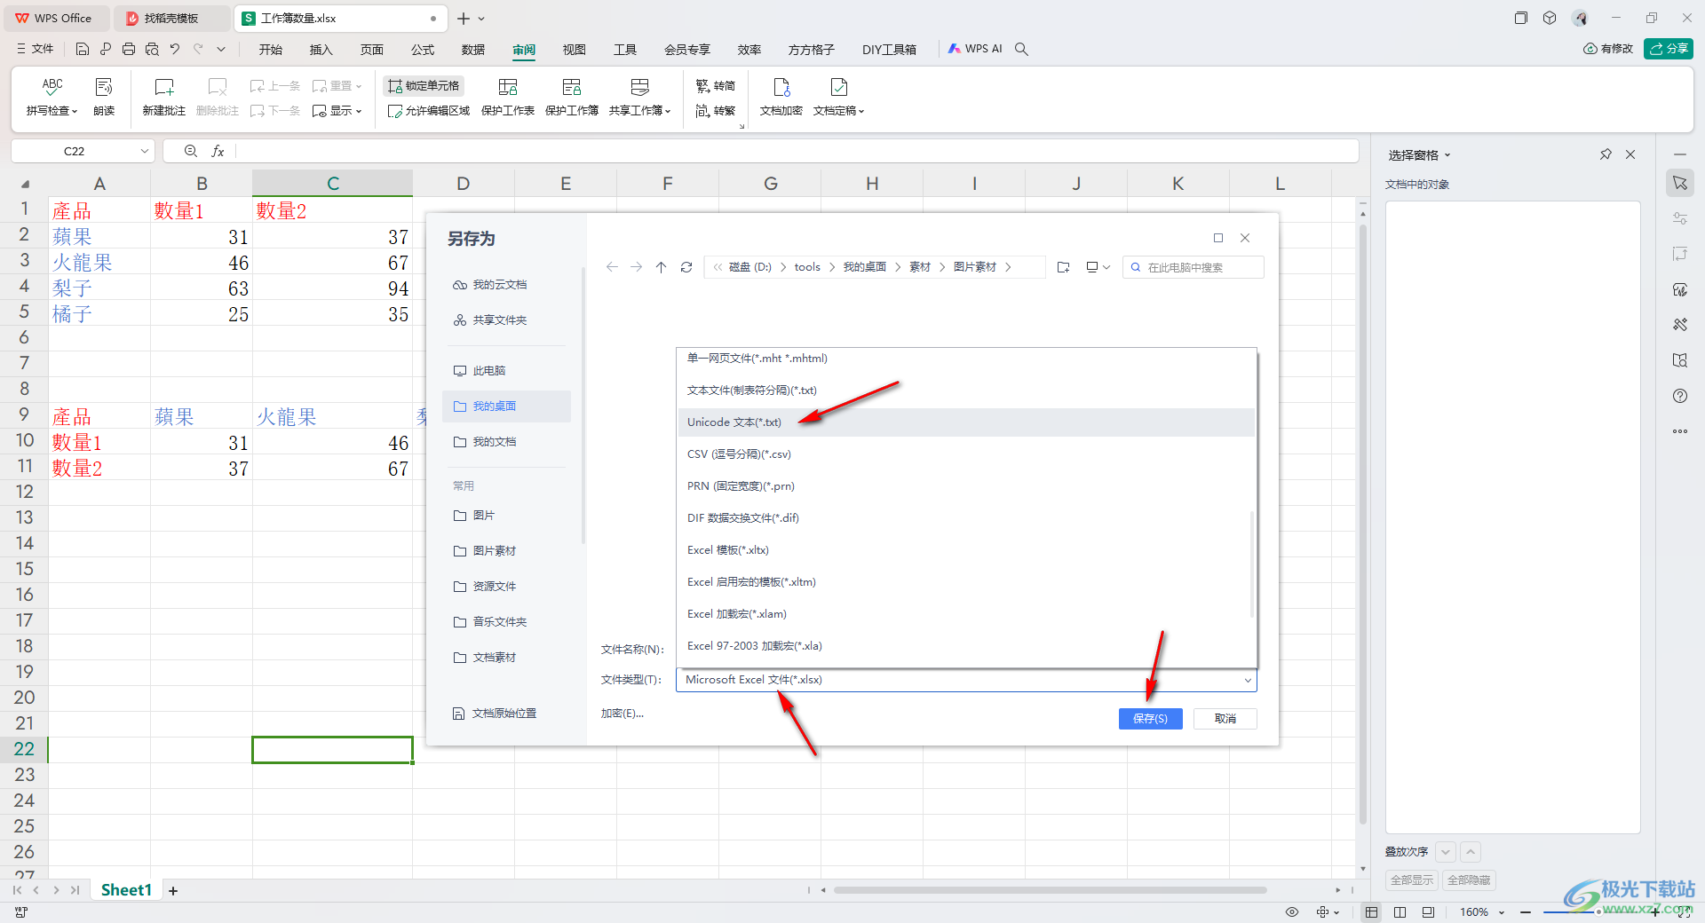
Task: Open allow edit ranges
Action: pos(429,111)
